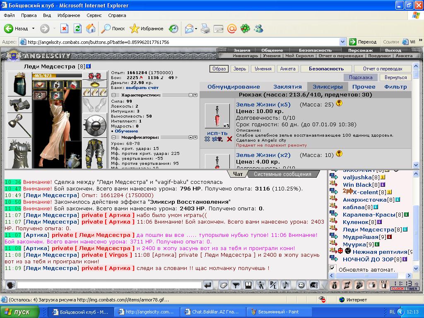Viewport: 424px width, 318px height.
Task: Click the выбрать счёт bank link
Action: 142,88
